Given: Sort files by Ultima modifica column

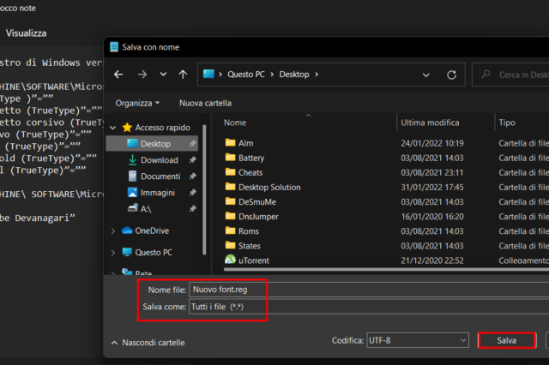Looking at the screenshot, I should pos(431,123).
